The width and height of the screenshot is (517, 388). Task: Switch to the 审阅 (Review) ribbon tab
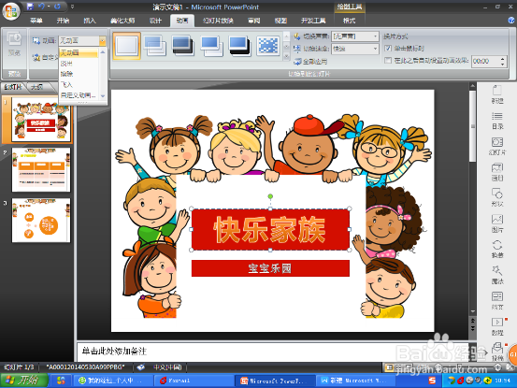pos(254,21)
